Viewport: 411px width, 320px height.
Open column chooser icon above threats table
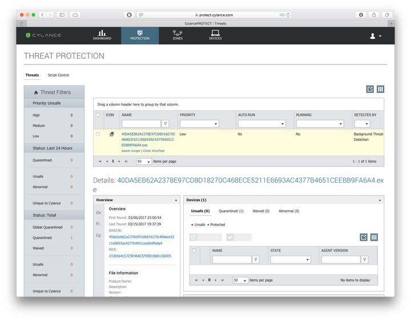point(380,90)
